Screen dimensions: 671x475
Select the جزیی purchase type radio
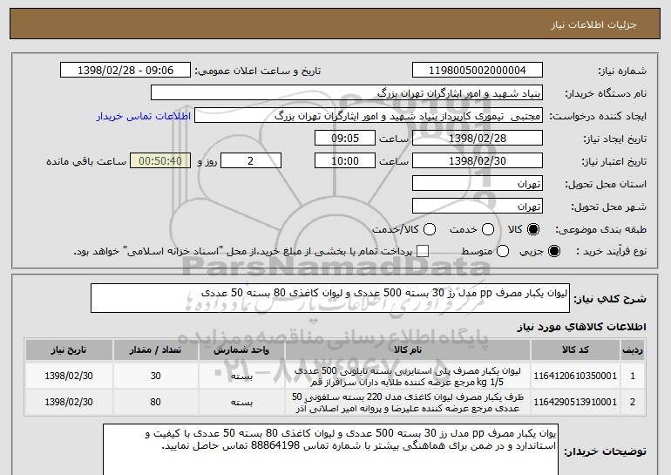click(x=553, y=252)
